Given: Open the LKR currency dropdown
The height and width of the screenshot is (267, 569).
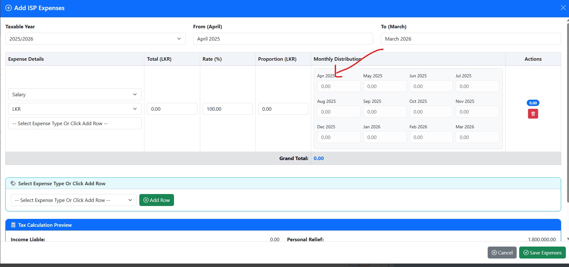Looking at the screenshot, I should coord(75,109).
